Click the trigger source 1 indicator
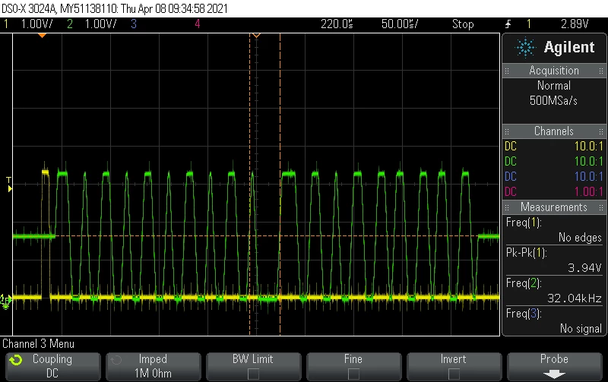 point(528,24)
